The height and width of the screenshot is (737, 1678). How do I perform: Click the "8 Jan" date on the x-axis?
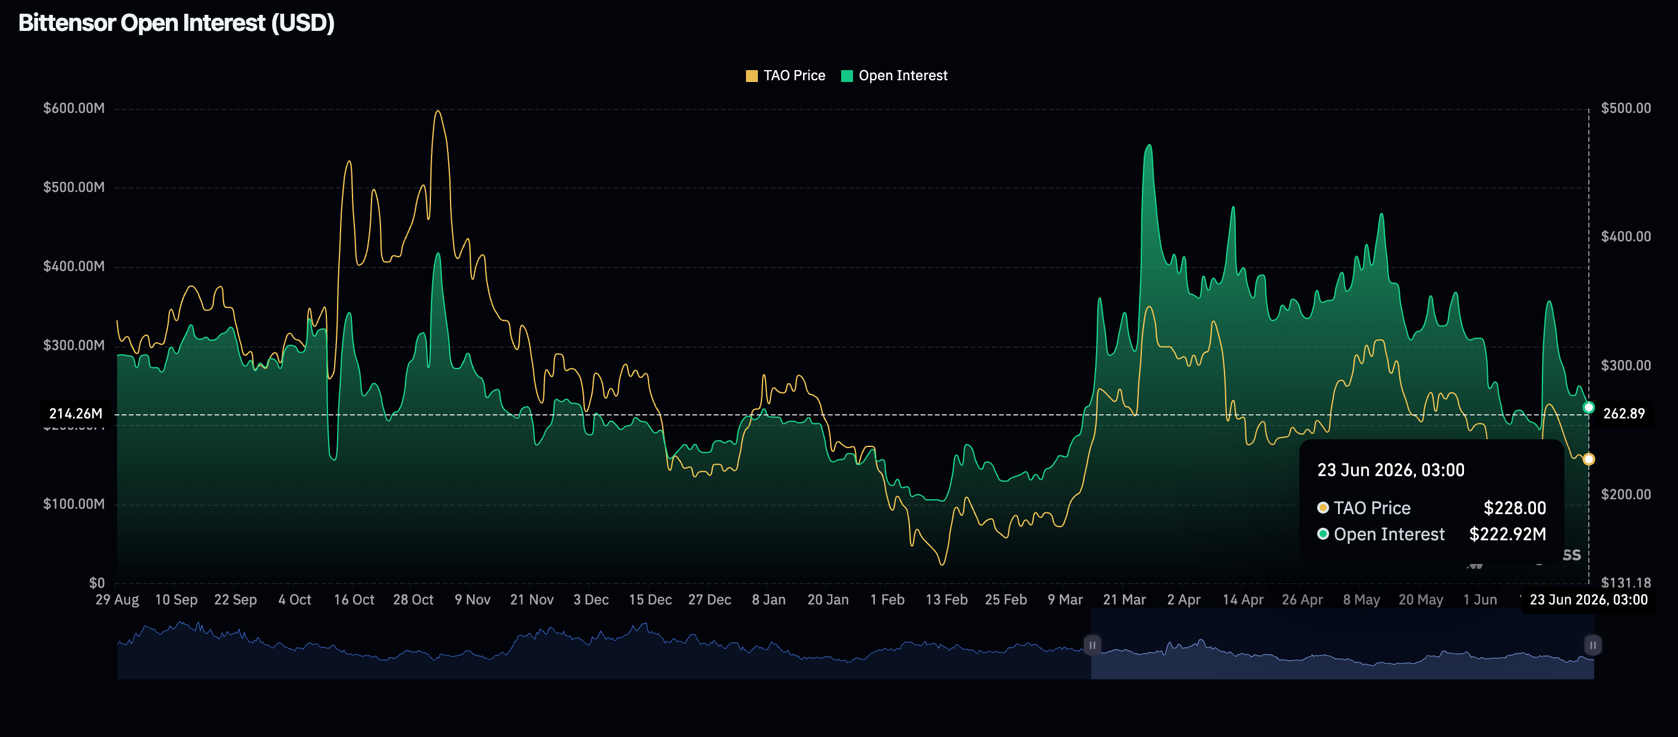click(769, 600)
